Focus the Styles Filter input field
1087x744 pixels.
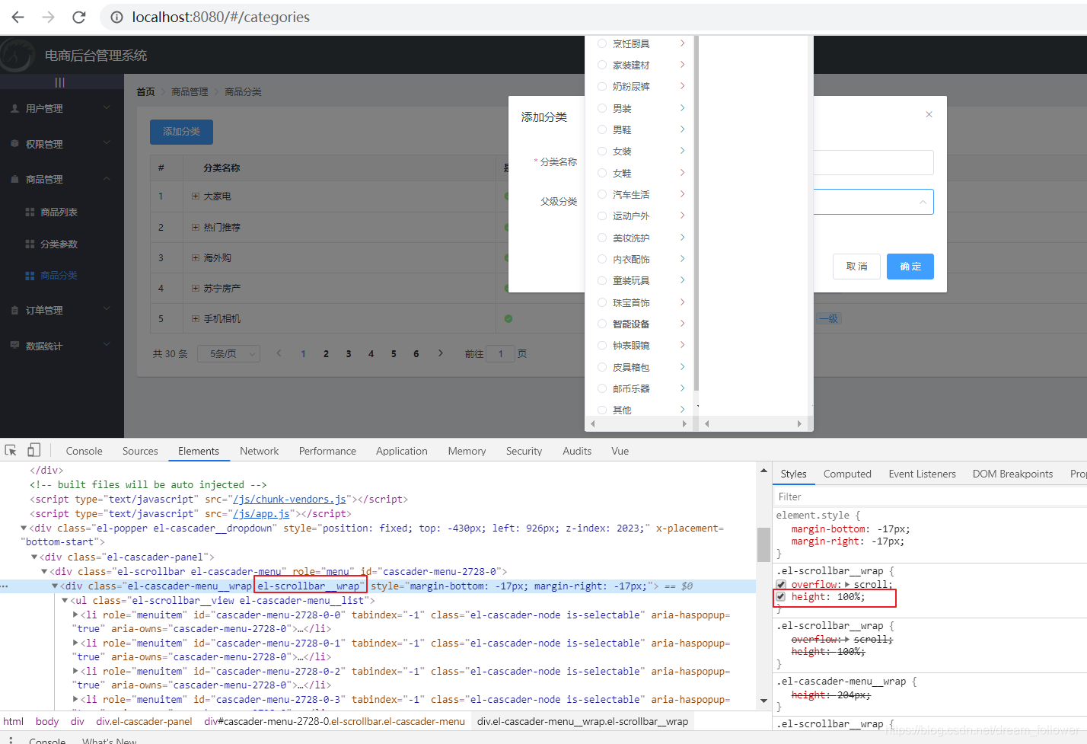pos(929,497)
